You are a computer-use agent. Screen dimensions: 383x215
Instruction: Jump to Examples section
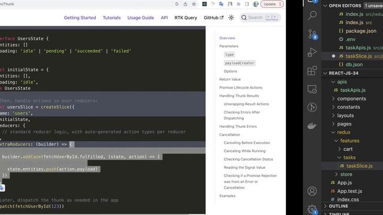[x=227, y=196]
